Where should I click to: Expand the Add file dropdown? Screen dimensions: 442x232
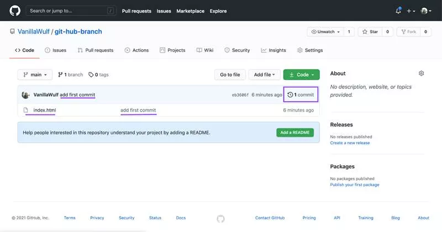(265, 75)
